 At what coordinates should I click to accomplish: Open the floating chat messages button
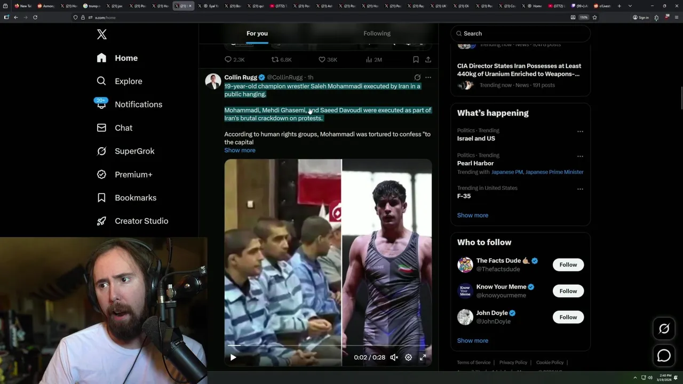664,355
